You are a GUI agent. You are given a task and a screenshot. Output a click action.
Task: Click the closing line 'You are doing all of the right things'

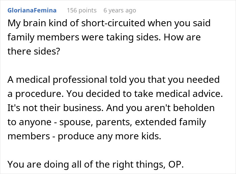coord(95,164)
